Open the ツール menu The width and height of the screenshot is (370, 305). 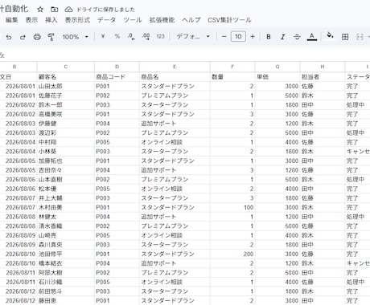coord(133,20)
